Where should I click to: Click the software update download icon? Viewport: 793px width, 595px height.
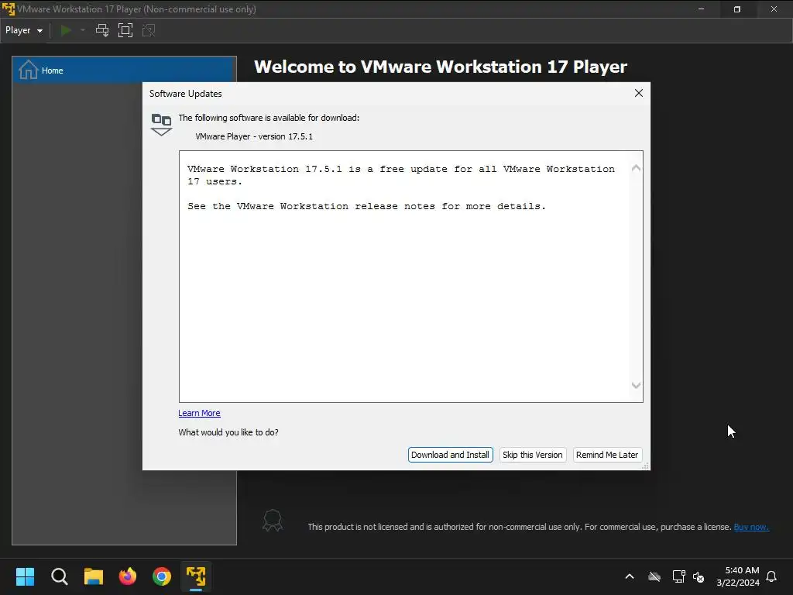pyautogui.click(x=161, y=125)
